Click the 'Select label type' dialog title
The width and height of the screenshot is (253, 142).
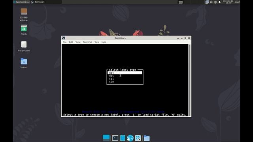tap(123, 70)
